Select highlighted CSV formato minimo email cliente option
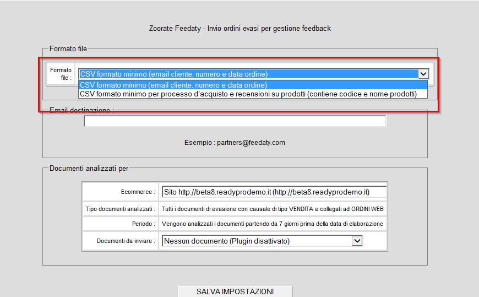The width and height of the screenshot is (479, 297). point(253,85)
